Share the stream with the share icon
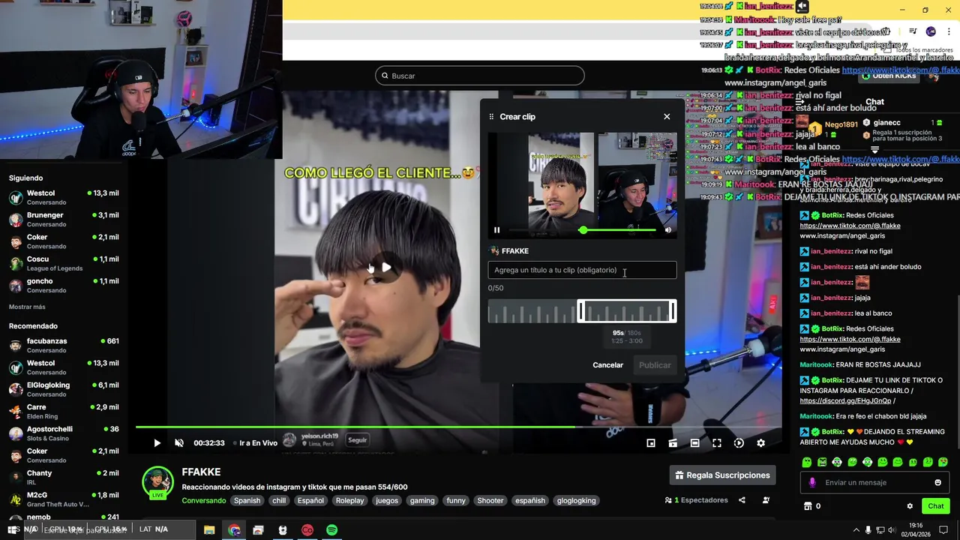 (x=742, y=500)
